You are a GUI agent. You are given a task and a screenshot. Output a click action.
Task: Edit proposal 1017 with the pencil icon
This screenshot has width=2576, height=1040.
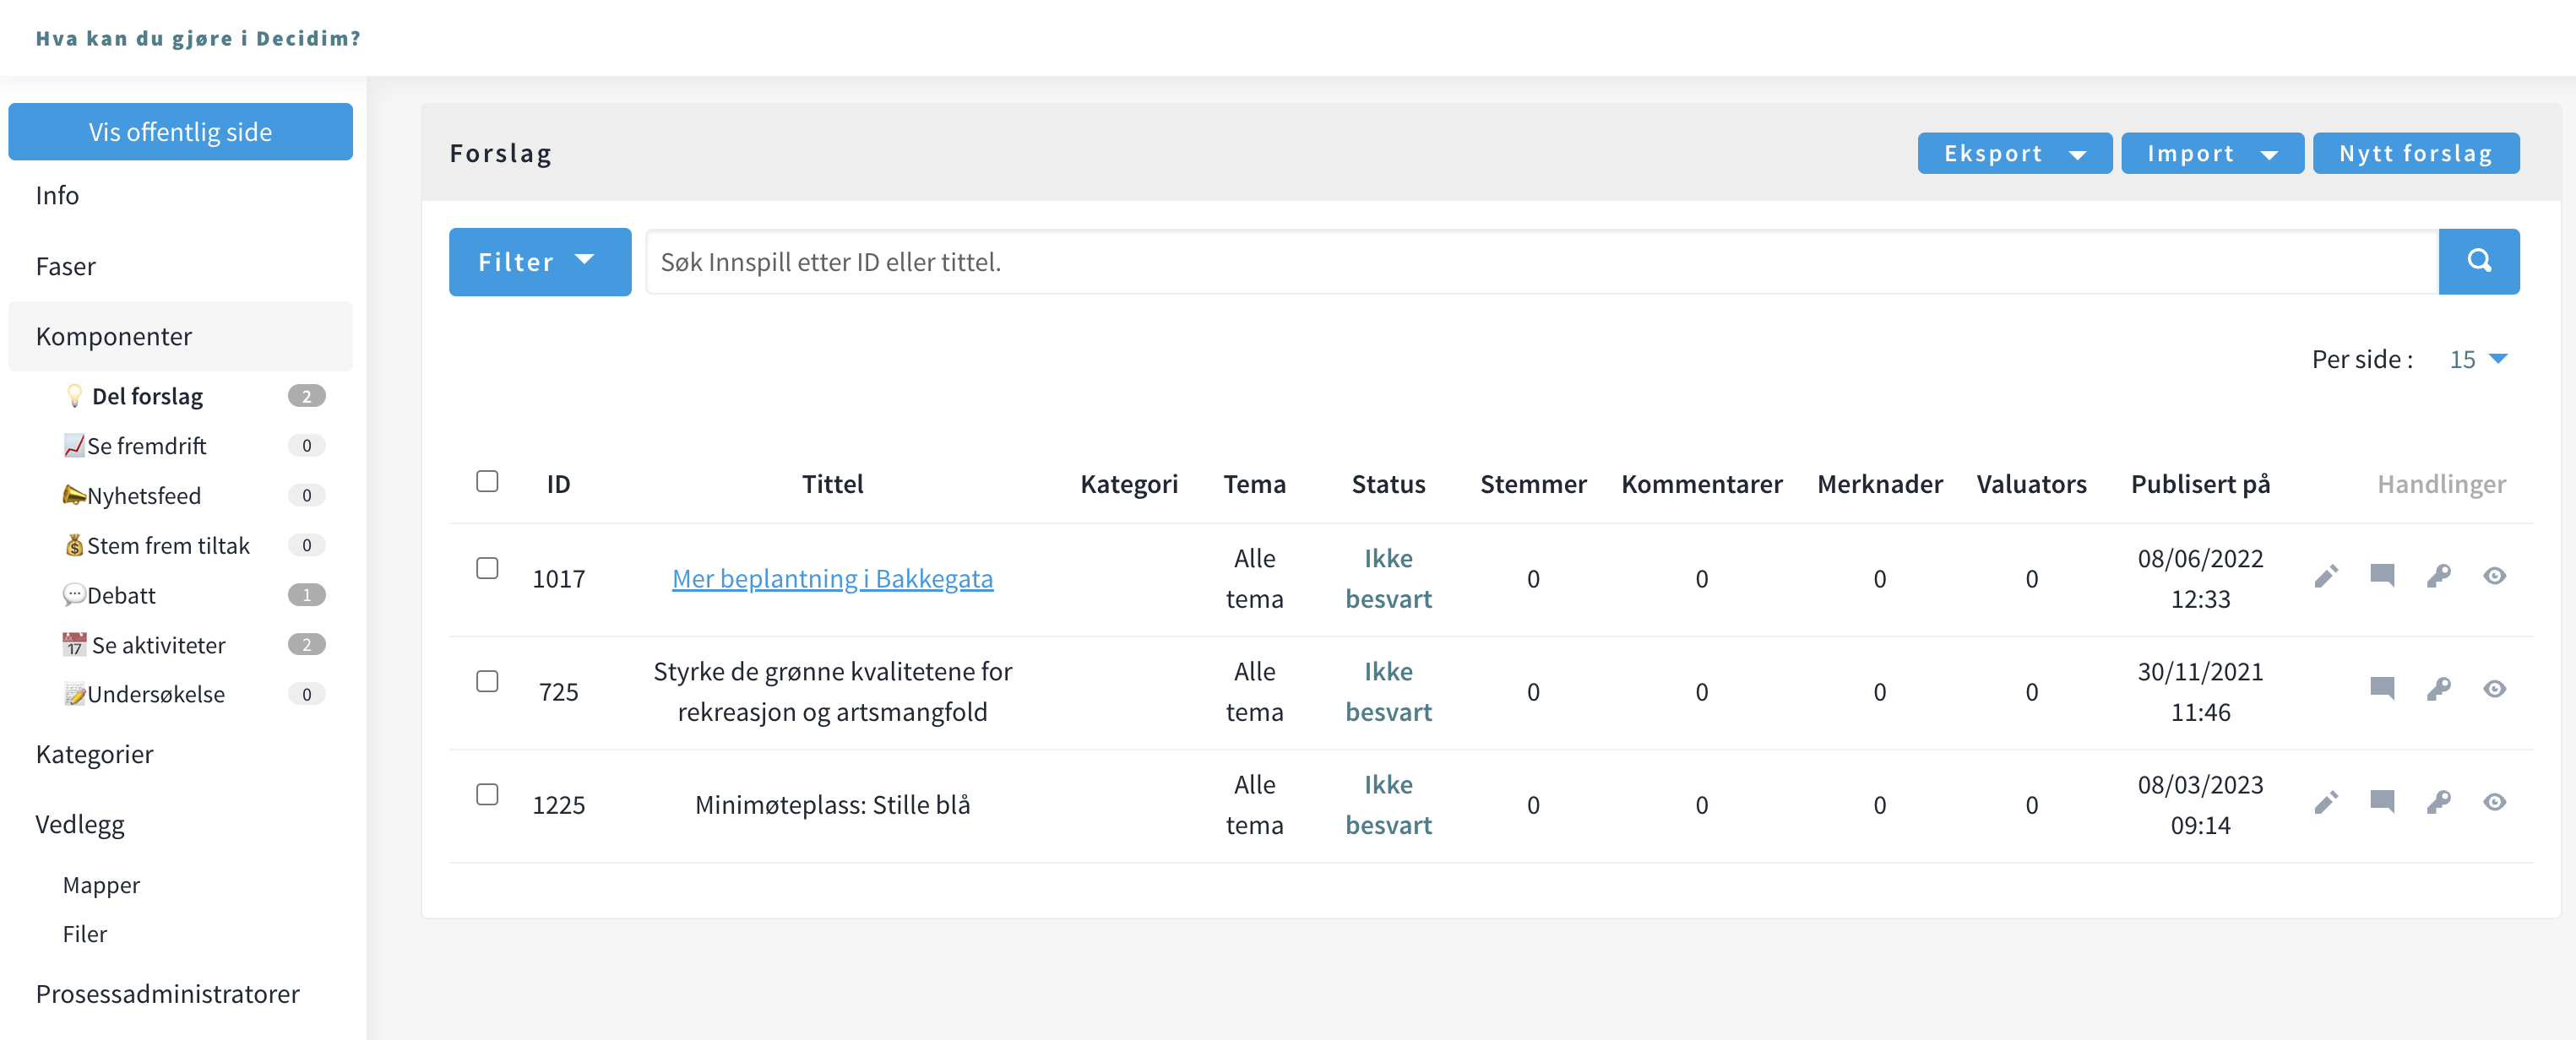(x=2326, y=577)
